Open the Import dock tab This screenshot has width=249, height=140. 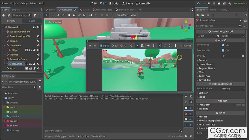coord(16,10)
